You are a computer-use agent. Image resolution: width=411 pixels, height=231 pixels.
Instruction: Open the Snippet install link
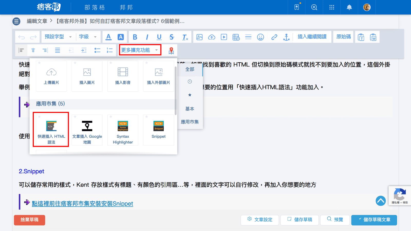[x=82, y=204]
